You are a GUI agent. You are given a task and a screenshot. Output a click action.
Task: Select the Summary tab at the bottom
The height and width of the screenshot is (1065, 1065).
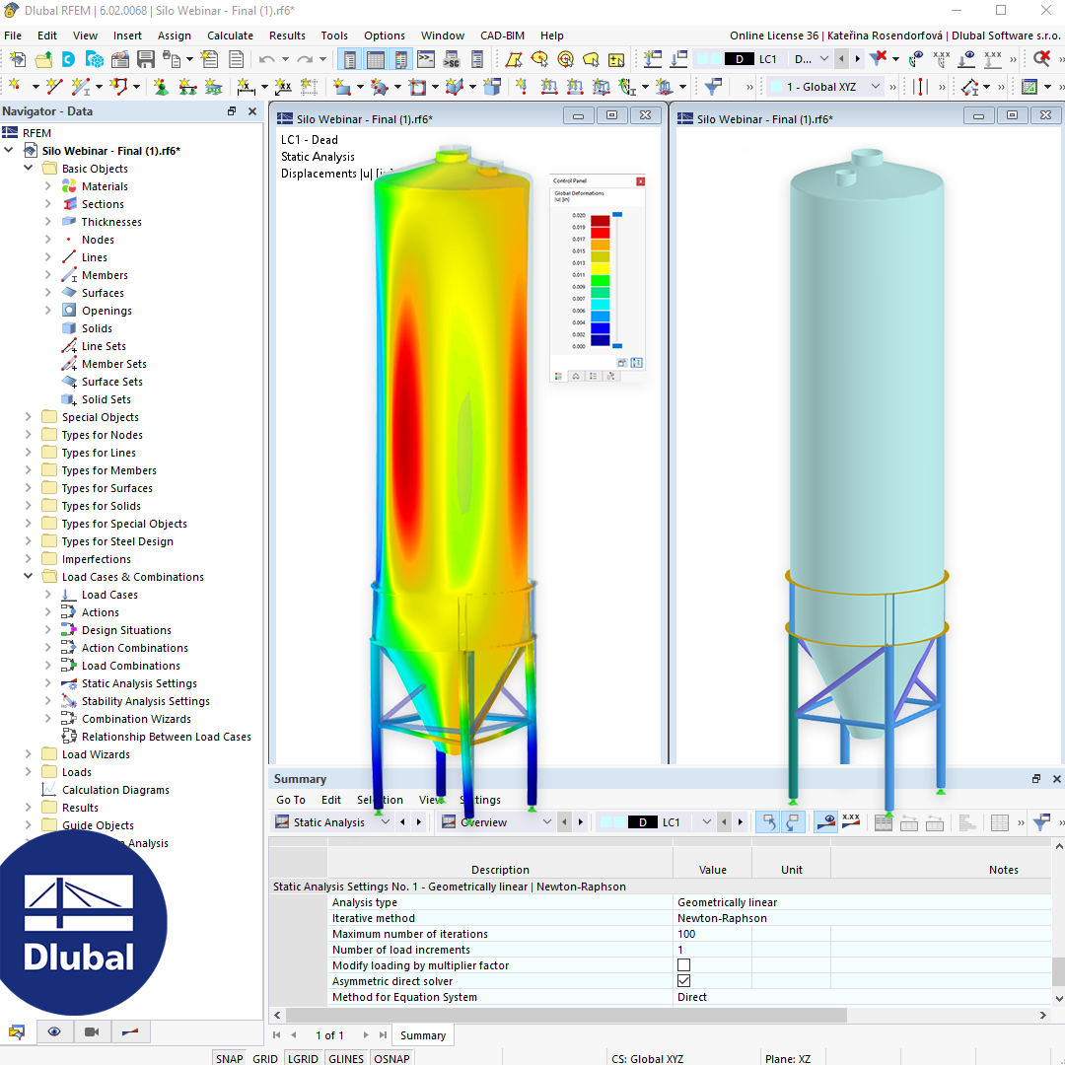tap(423, 1035)
